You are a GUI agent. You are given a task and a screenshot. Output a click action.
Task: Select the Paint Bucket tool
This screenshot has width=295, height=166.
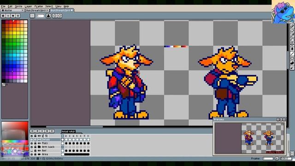292,49
